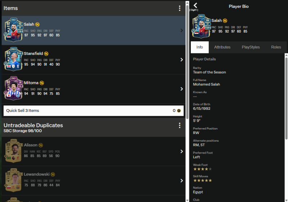This screenshot has width=288, height=202.
Task: Click Quick Sell 3 Items button
Action: (94, 111)
